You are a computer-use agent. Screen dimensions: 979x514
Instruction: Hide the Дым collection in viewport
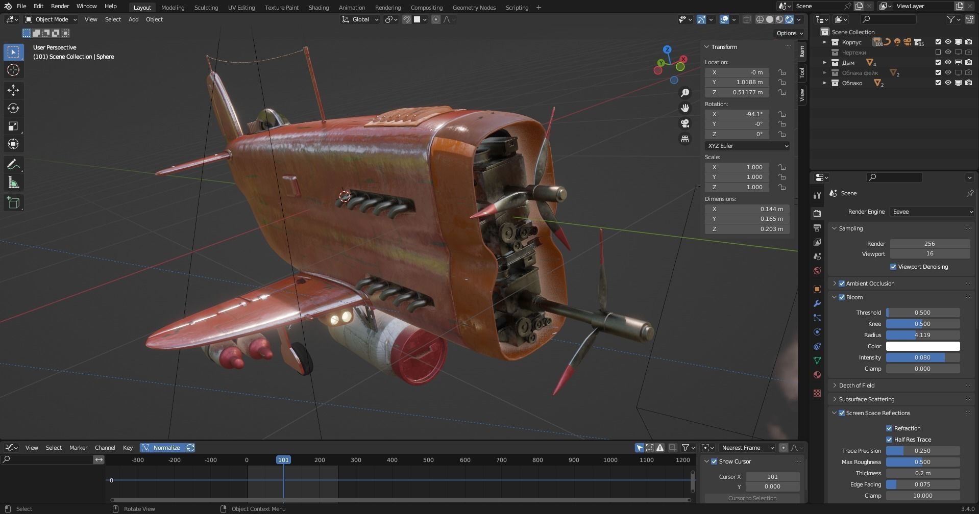(948, 63)
